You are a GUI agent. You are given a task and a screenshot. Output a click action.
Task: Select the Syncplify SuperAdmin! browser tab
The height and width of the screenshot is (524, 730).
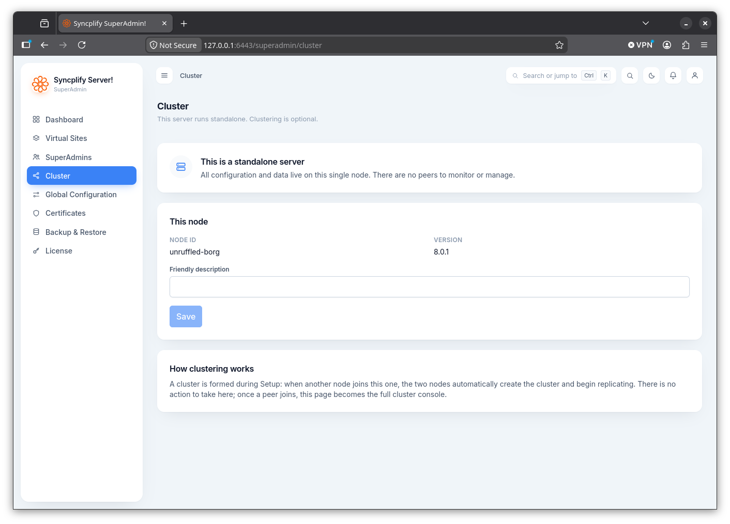tap(115, 23)
